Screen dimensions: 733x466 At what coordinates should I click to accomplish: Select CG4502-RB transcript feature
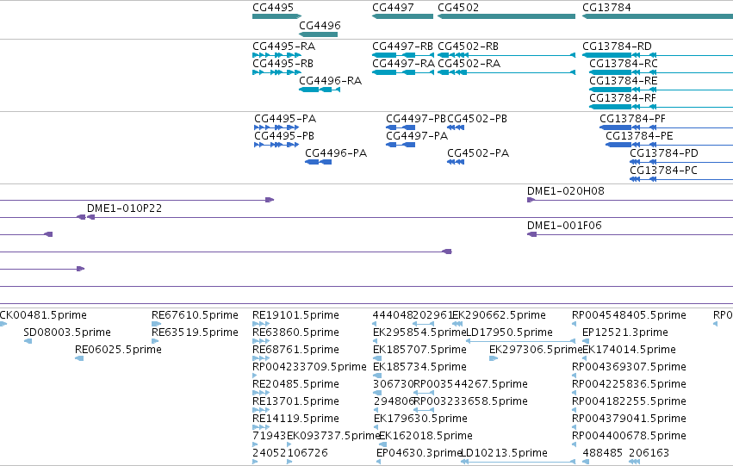click(506, 55)
